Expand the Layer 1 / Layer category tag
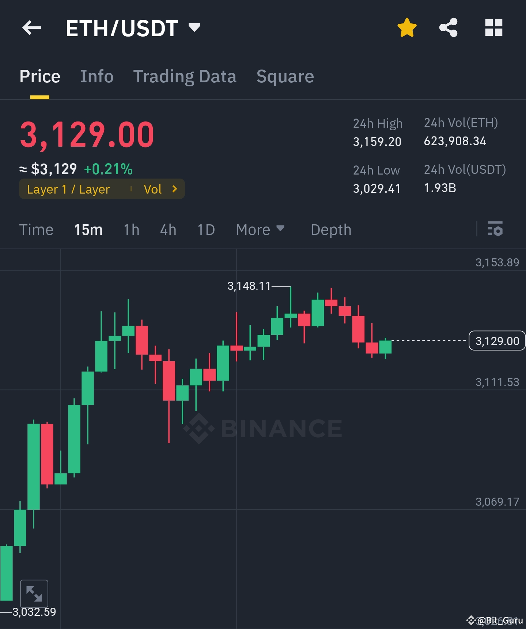The image size is (526, 629). click(68, 189)
